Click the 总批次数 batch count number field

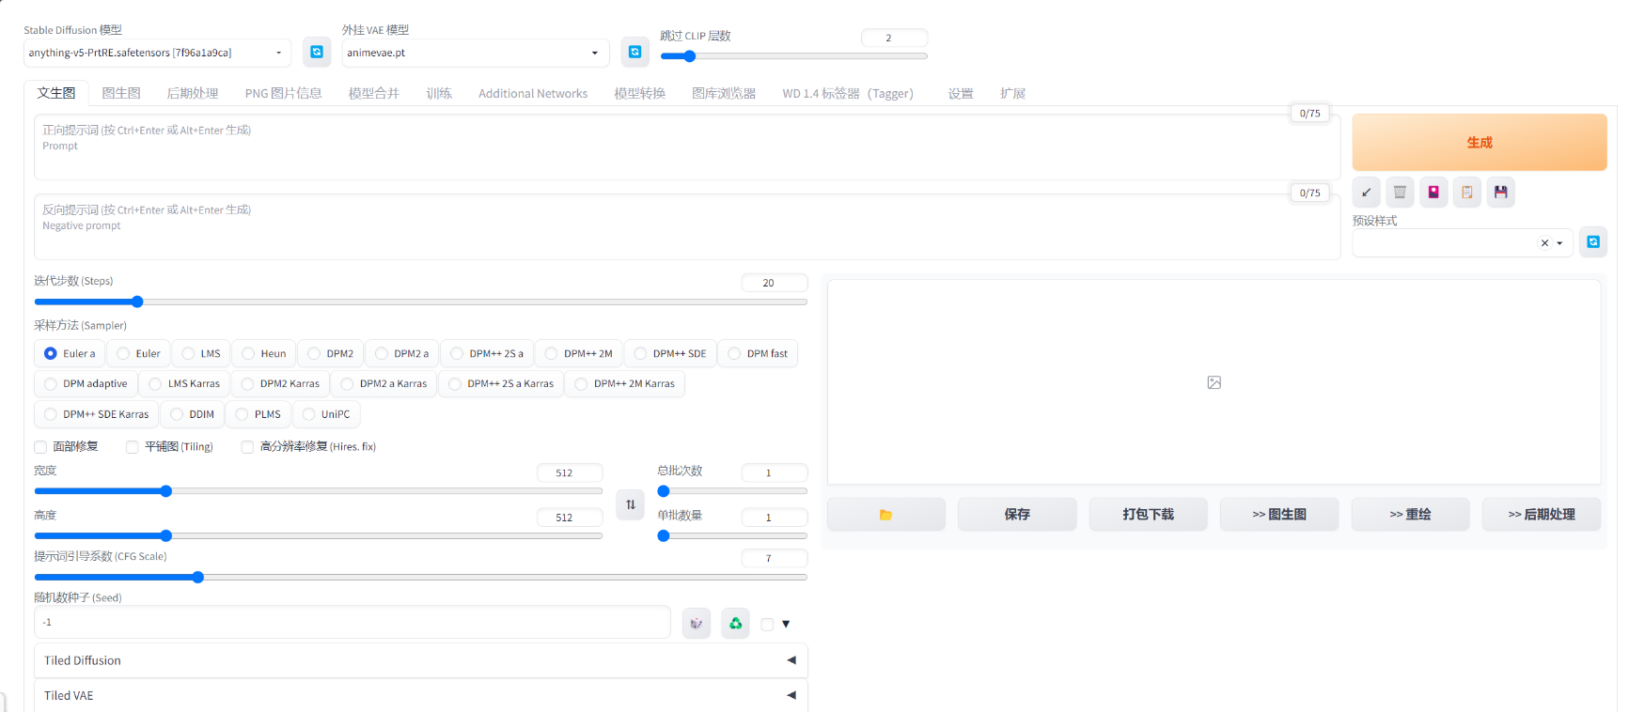click(x=775, y=472)
